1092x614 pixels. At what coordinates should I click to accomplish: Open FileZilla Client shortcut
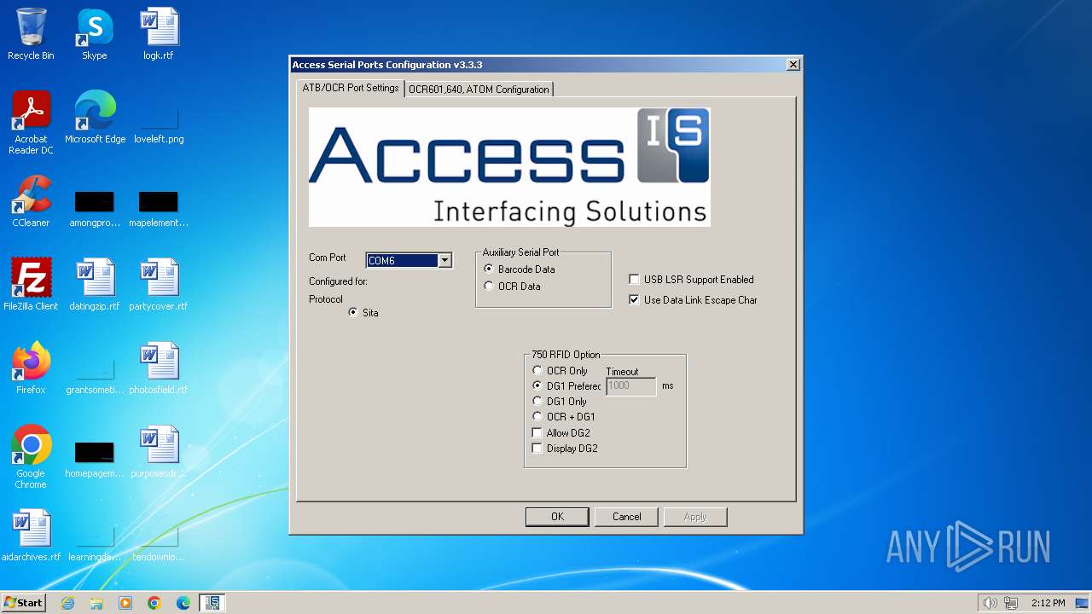[31, 285]
